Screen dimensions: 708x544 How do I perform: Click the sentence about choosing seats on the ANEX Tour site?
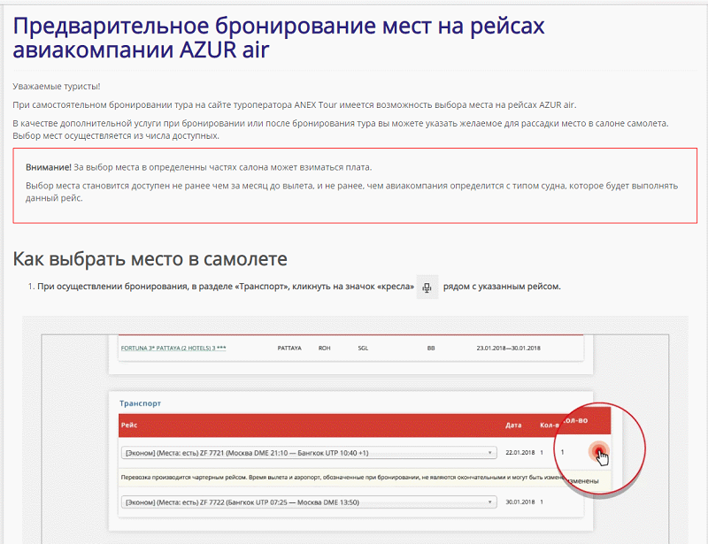(x=295, y=105)
